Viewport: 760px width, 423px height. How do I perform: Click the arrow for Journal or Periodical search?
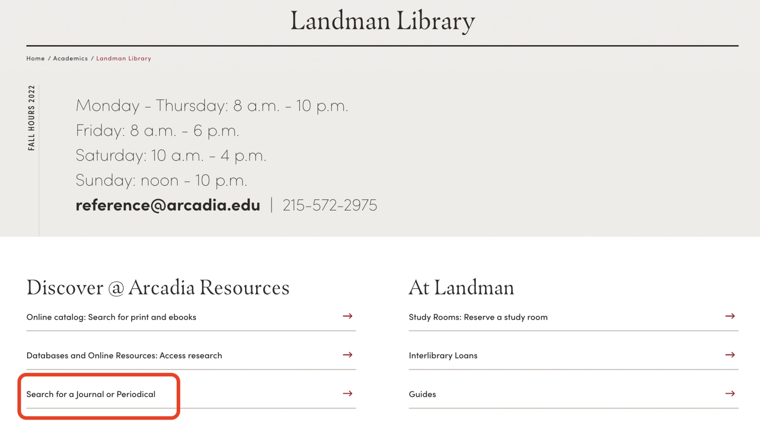click(347, 393)
